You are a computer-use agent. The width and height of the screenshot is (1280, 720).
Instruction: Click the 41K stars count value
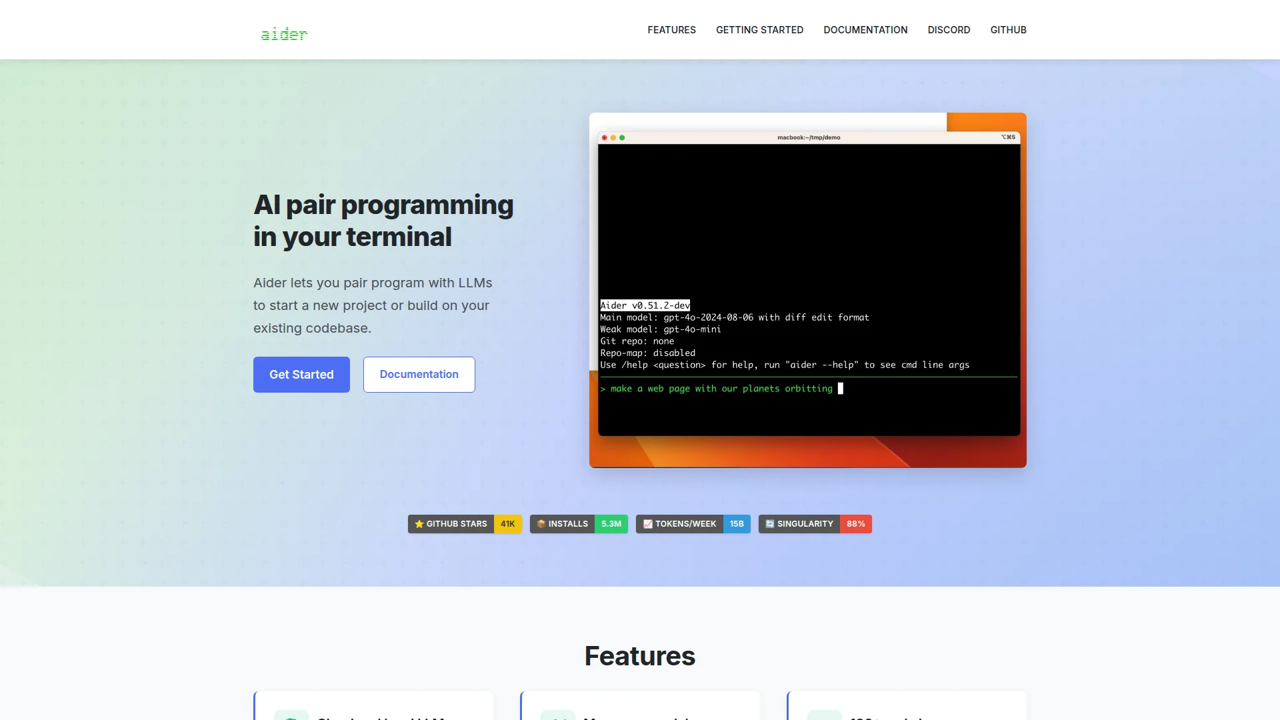click(507, 524)
